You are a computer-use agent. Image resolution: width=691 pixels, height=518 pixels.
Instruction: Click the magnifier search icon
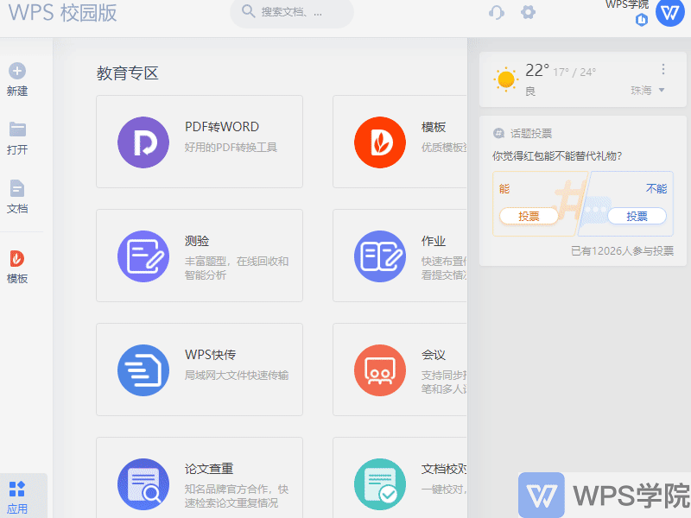tap(249, 11)
